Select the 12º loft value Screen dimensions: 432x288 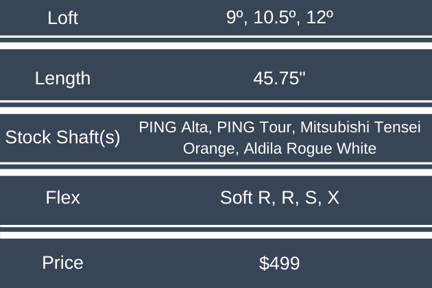pyautogui.click(x=320, y=18)
